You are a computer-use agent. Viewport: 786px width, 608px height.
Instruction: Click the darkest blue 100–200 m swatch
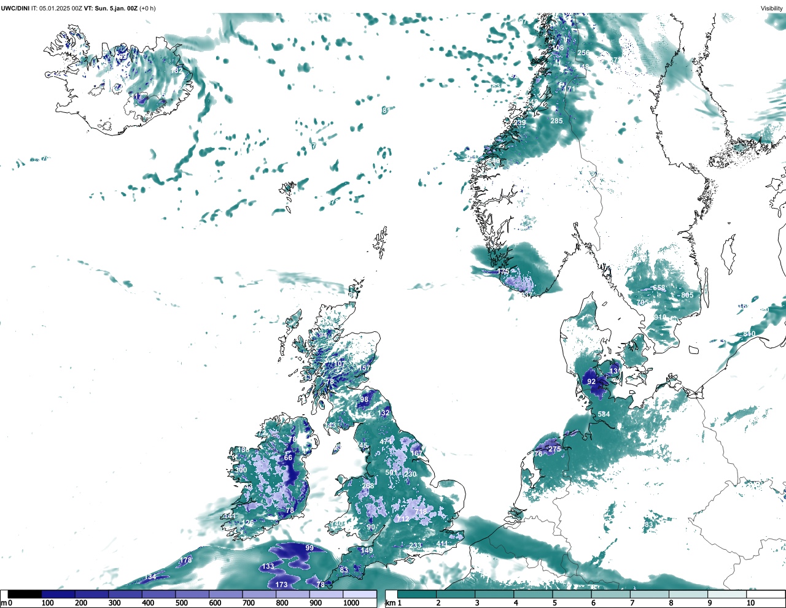pos(58,594)
